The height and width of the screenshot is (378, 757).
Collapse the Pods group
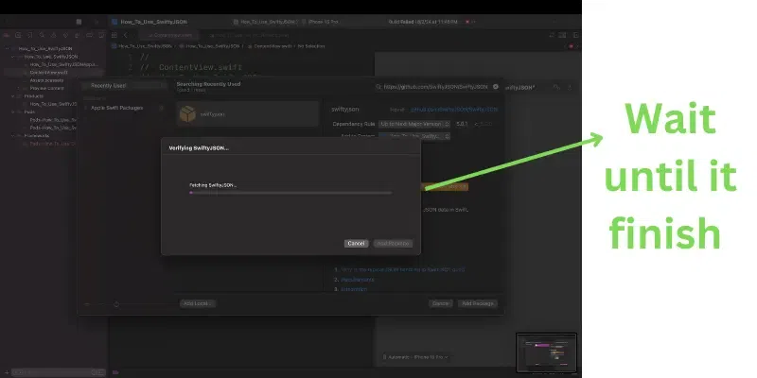(13, 112)
